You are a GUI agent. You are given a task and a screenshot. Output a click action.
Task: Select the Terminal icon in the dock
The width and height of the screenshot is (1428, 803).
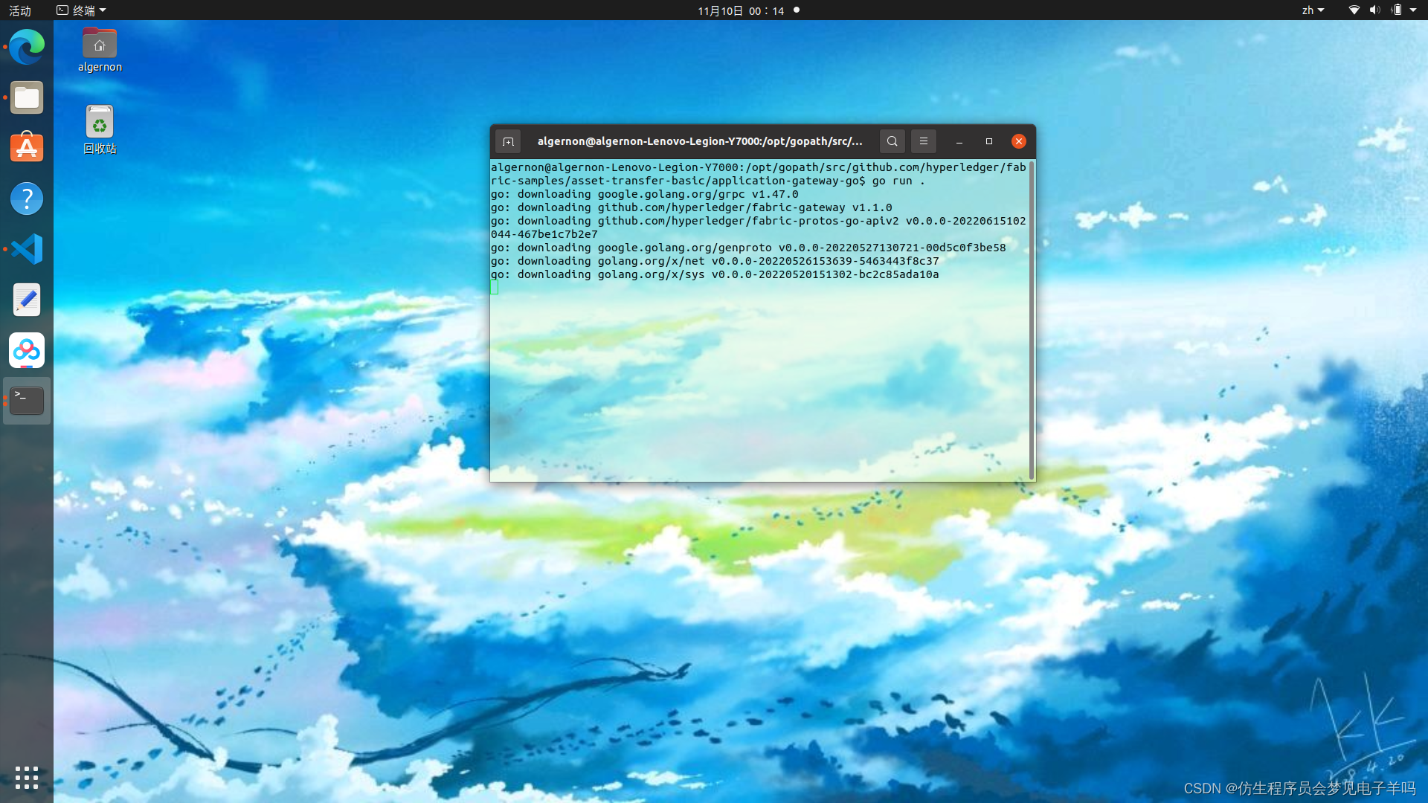(x=27, y=401)
